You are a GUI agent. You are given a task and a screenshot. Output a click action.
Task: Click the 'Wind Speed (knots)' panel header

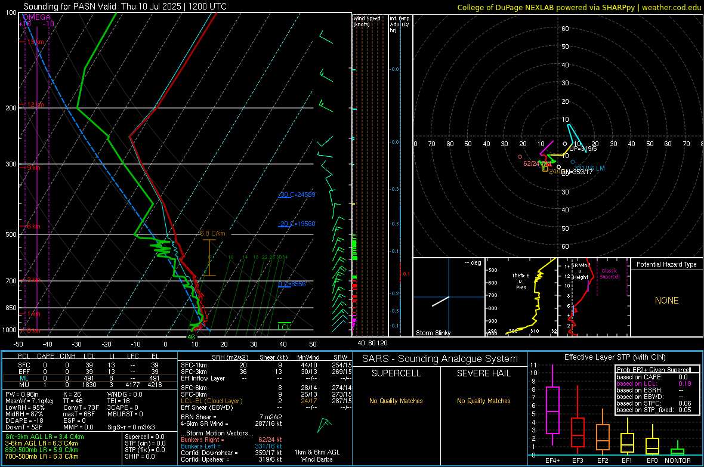tap(367, 21)
